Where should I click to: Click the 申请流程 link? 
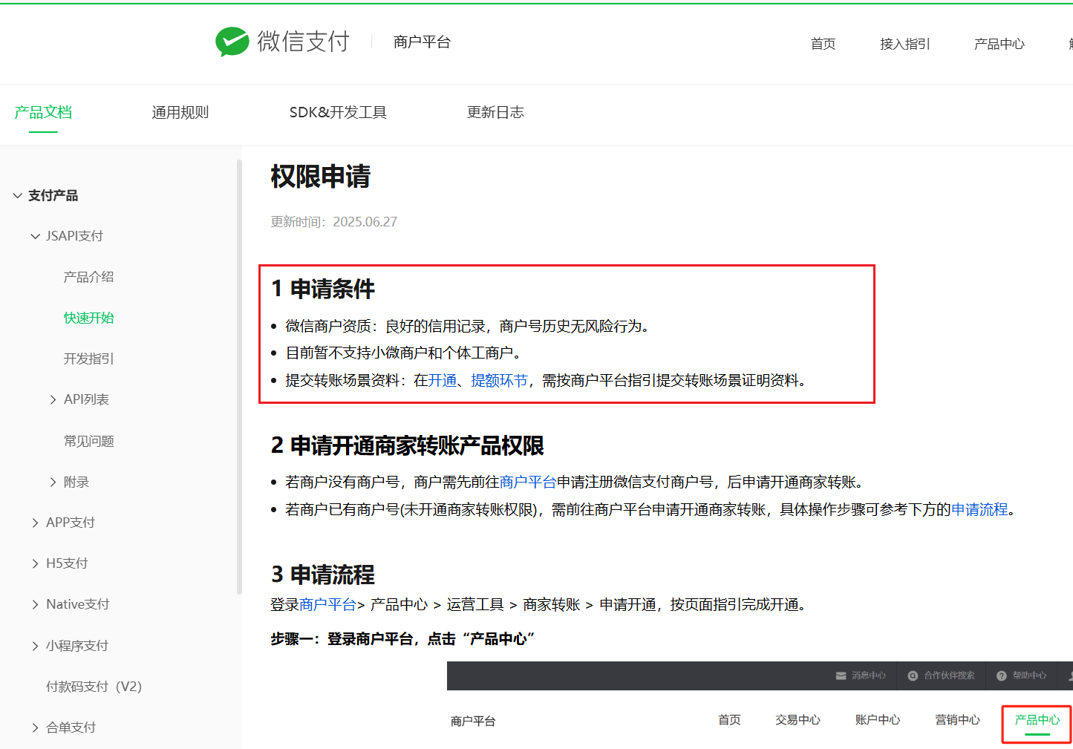point(979,509)
